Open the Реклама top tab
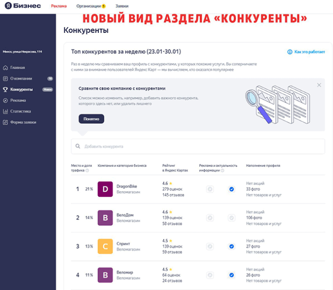 (x=59, y=6)
